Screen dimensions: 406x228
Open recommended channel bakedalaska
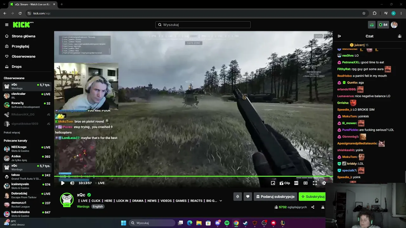27,214
